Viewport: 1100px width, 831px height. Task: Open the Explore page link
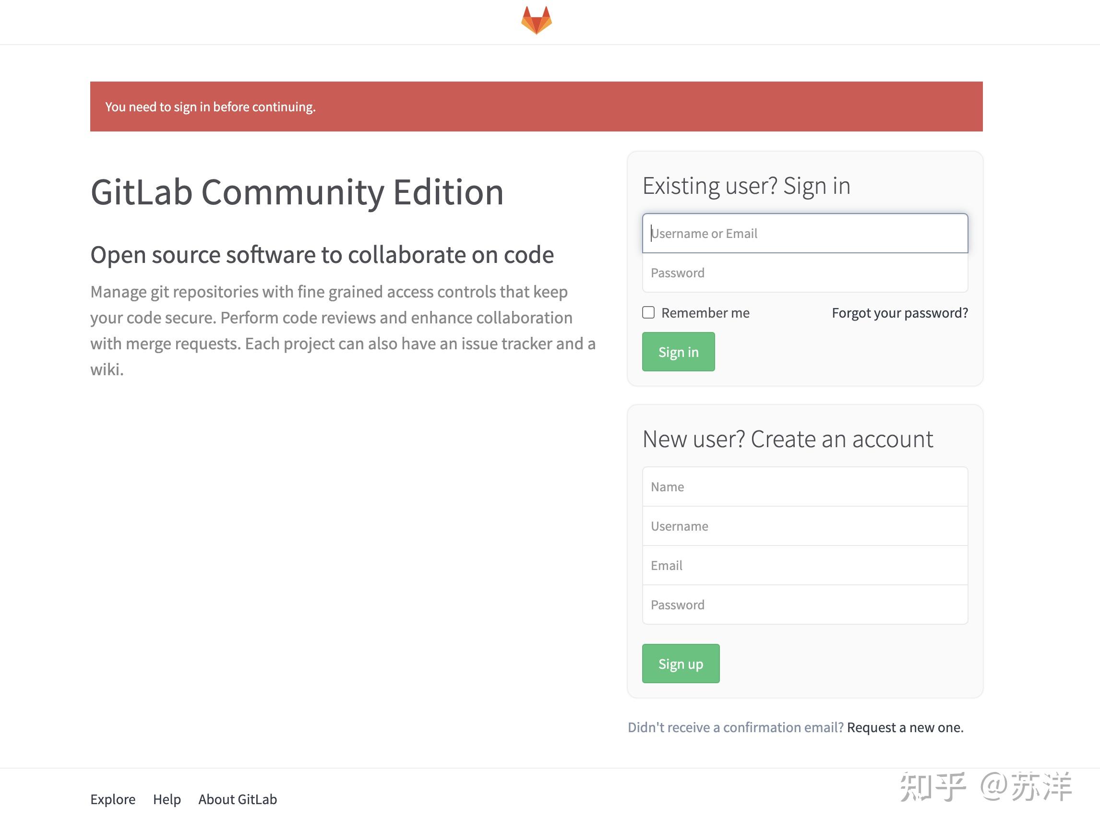(112, 799)
